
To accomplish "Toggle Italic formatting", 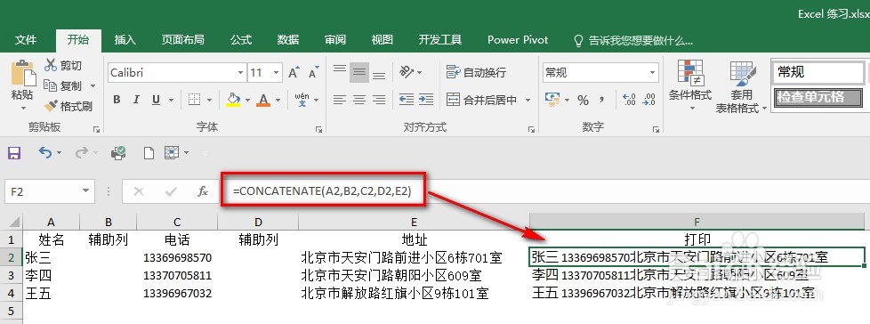I will coord(136,100).
